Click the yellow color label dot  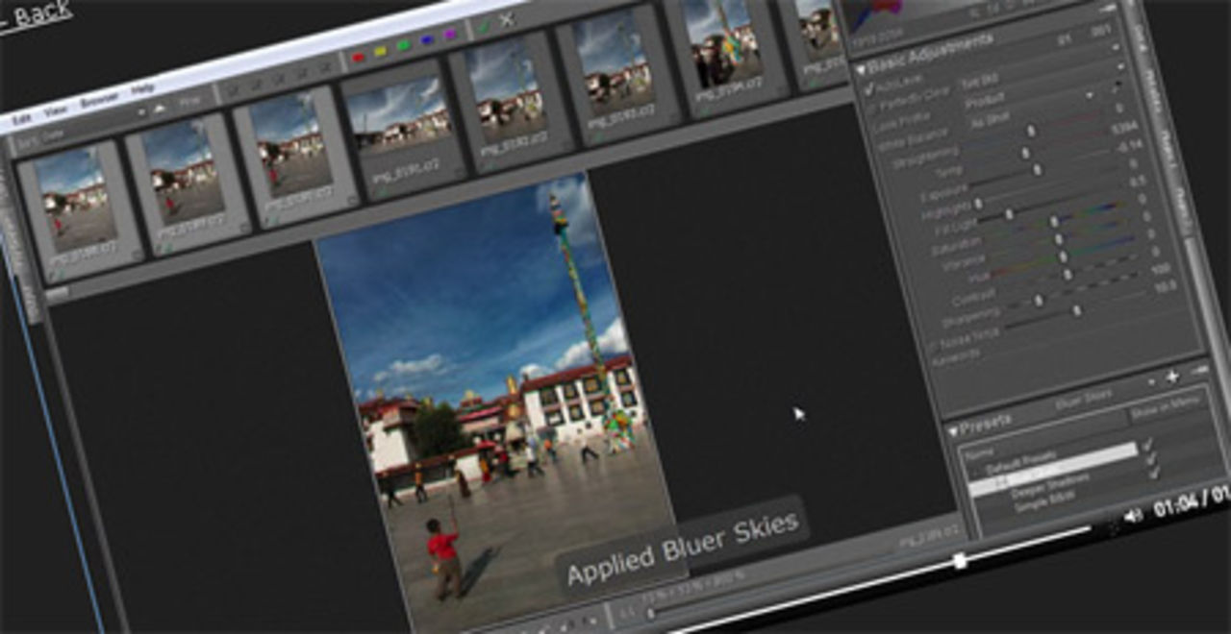380,51
